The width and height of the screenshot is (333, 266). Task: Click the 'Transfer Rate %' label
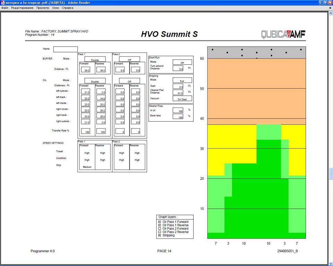[60, 131]
